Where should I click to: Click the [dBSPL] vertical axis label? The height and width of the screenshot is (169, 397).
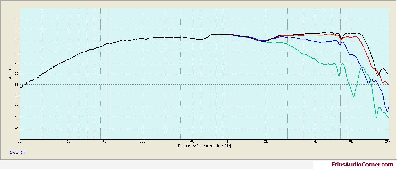click(x=10, y=73)
